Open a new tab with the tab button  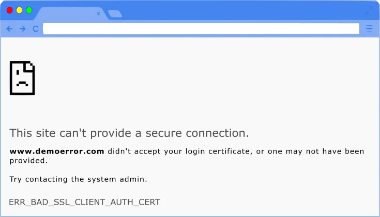[115, 14]
